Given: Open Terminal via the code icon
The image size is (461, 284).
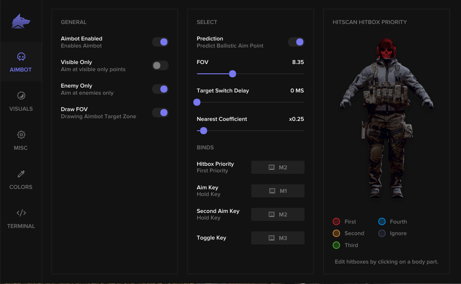Looking at the screenshot, I should [21, 213].
